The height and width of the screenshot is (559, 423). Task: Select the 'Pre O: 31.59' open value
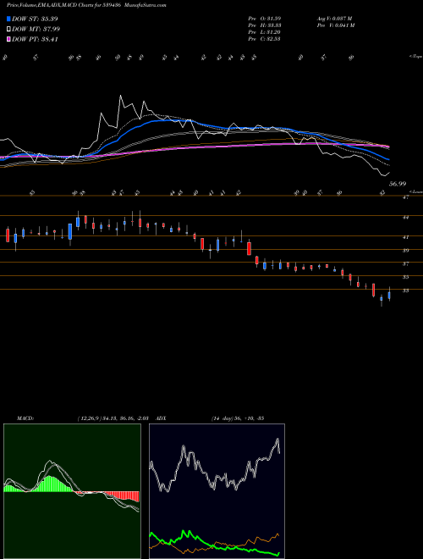pos(265,19)
